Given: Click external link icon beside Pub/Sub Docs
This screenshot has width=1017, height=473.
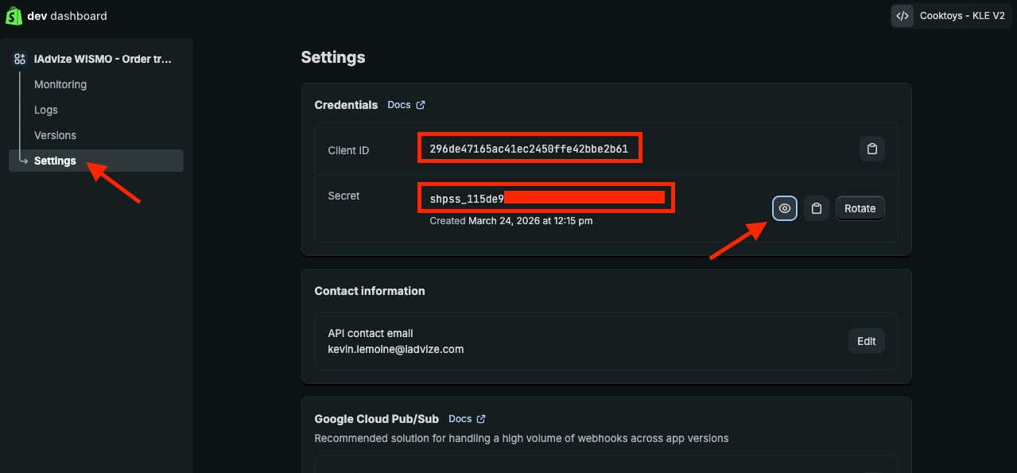Looking at the screenshot, I should coord(481,419).
